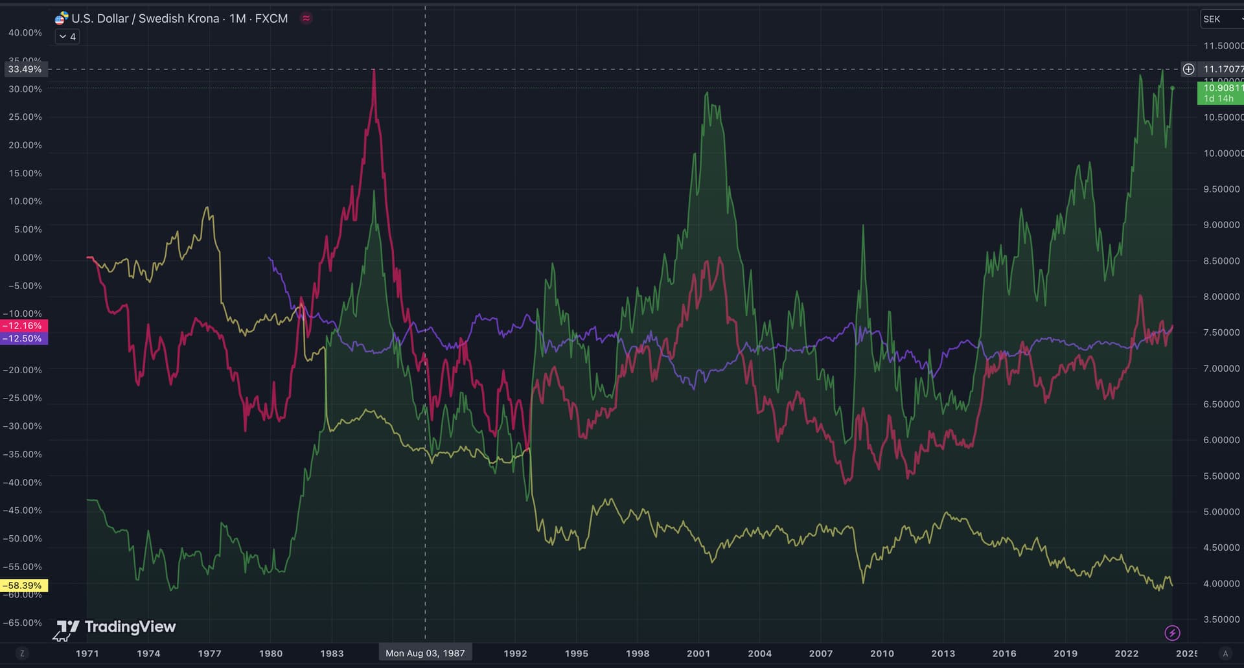Open timezone settings with the Z button
The image size is (1244, 668).
pos(22,653)
